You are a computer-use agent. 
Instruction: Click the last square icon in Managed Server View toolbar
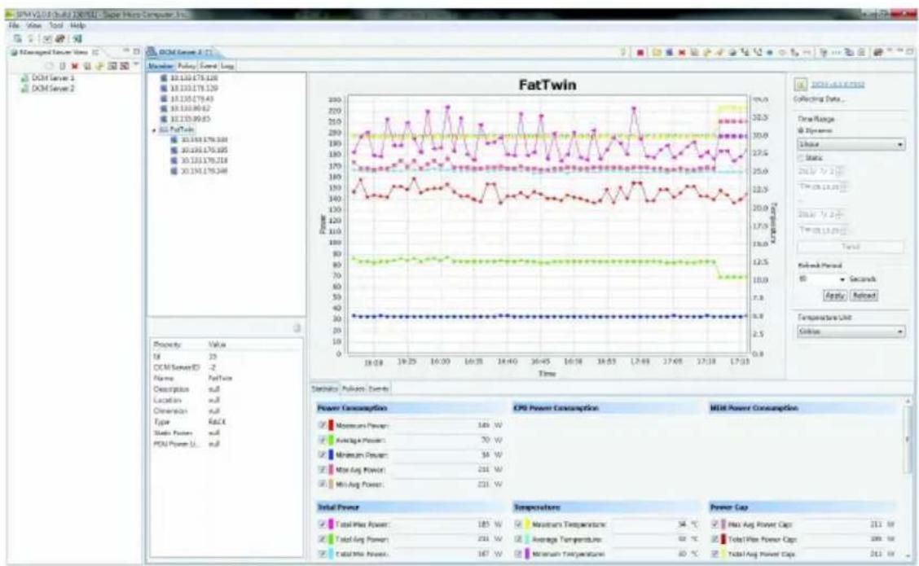[x=124, y=66]
